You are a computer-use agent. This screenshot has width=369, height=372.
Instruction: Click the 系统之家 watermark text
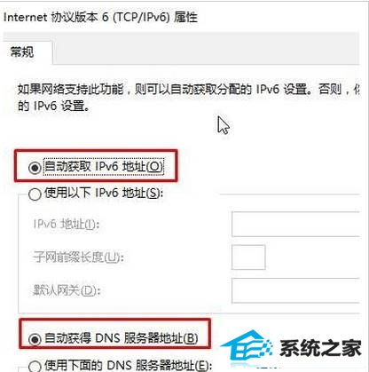coord(320,348)
